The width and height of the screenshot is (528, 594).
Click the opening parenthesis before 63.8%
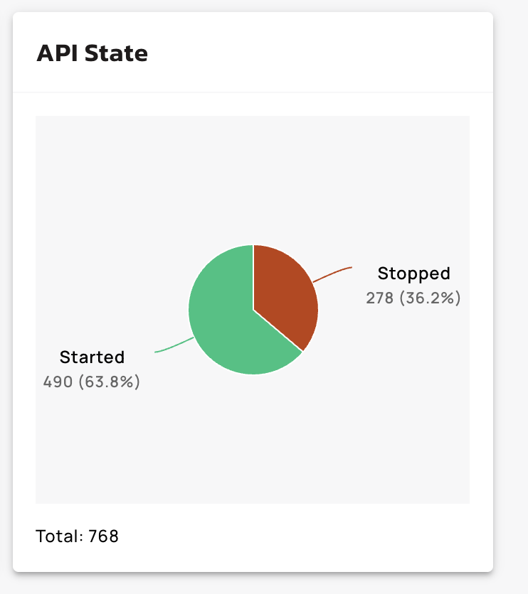[80, 382]
